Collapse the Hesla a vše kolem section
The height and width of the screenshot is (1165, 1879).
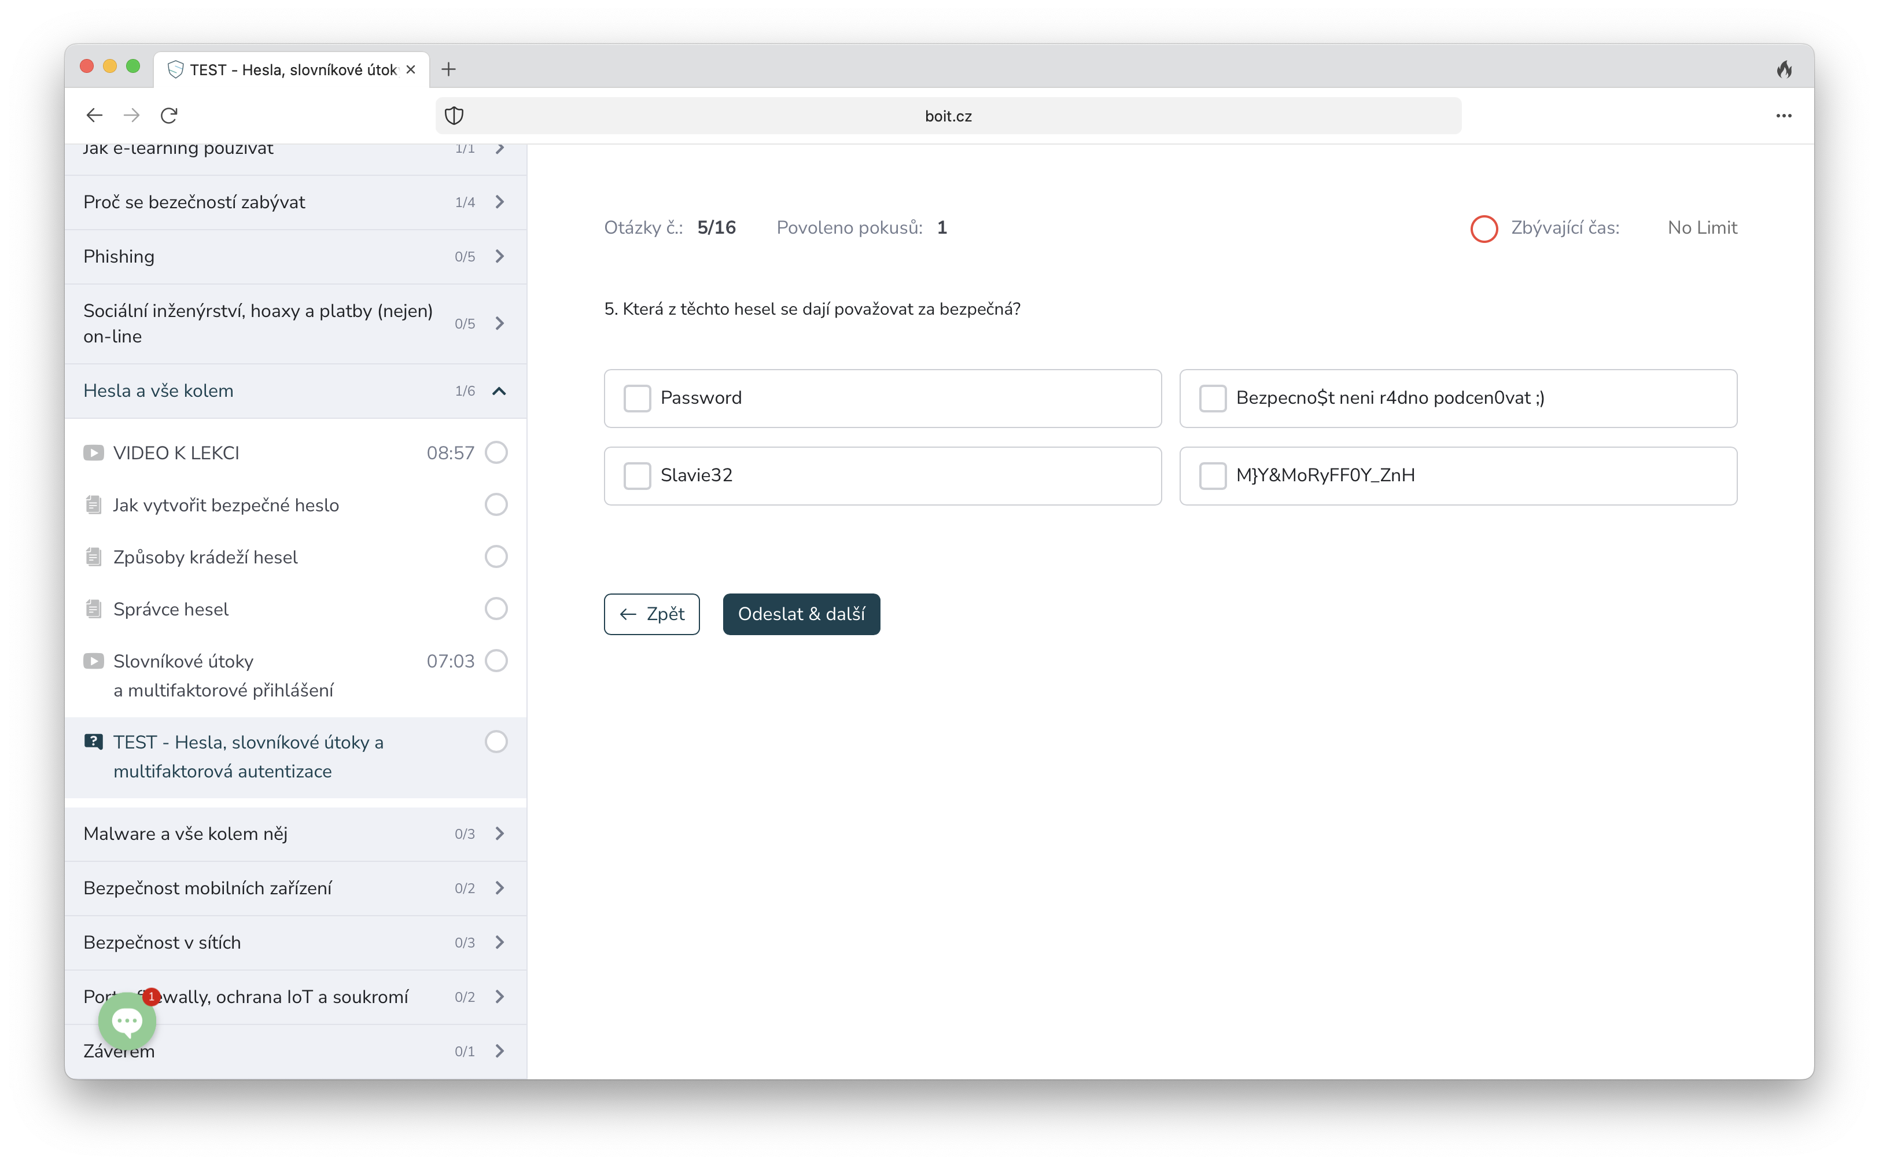[295, 390]
